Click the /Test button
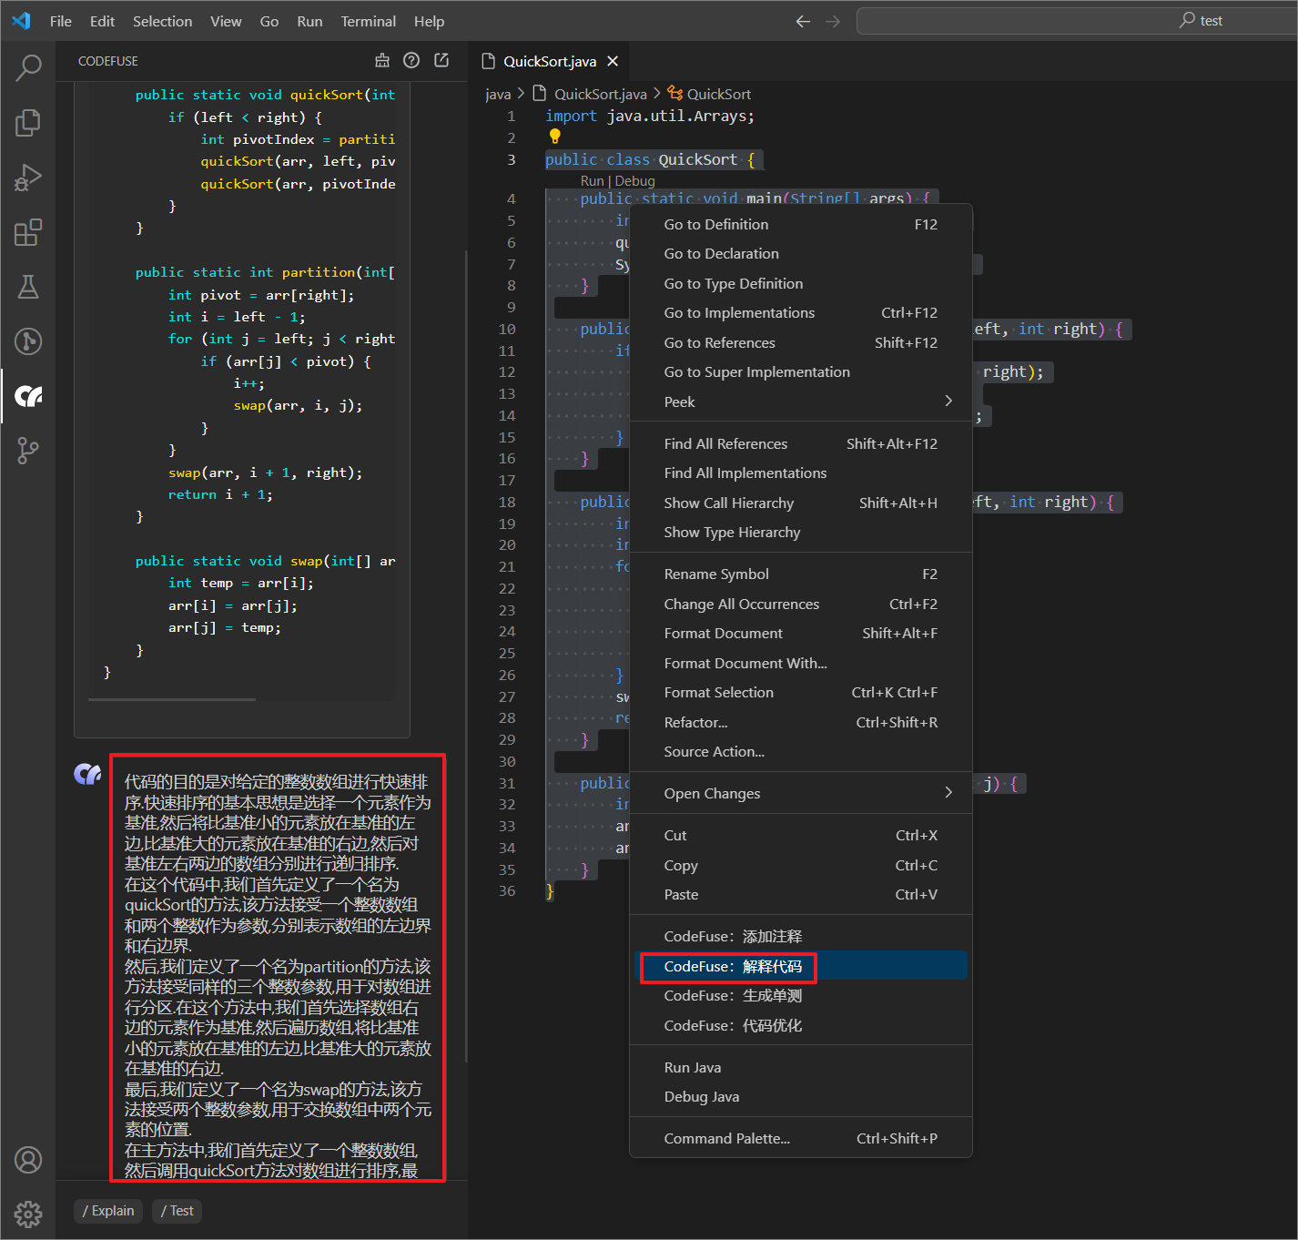This screenshot has width=1298, height=1240. pyautogui.click(x=177, y=1210)
